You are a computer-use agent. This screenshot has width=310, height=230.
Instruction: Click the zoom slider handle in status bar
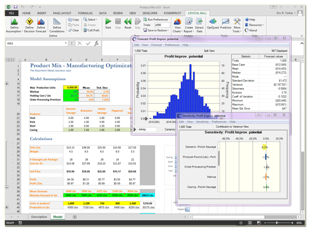tap(277, 223)
